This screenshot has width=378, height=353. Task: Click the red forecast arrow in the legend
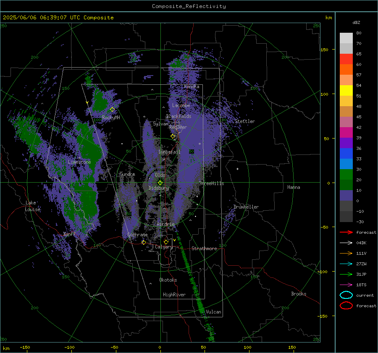coord(346,232)
